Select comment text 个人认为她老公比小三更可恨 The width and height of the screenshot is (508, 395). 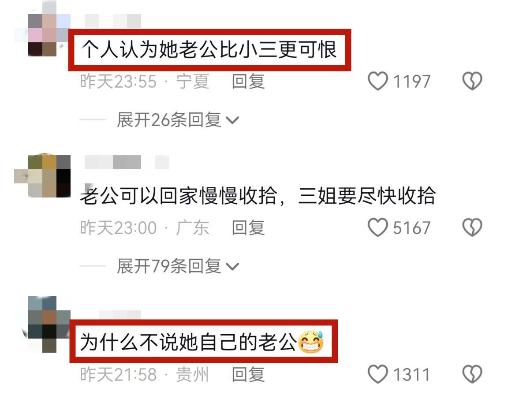click(x=209, y=50)
